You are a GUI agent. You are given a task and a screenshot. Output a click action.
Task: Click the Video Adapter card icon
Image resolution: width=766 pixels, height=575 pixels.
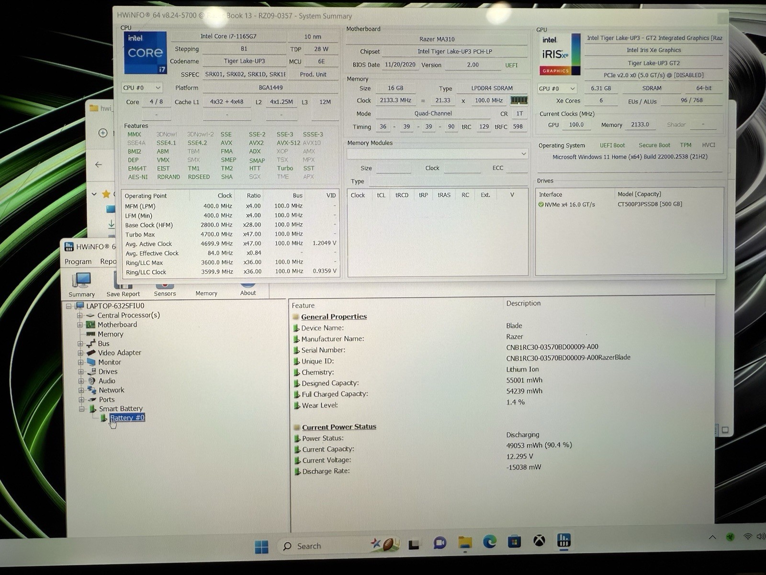pos(91,353)
